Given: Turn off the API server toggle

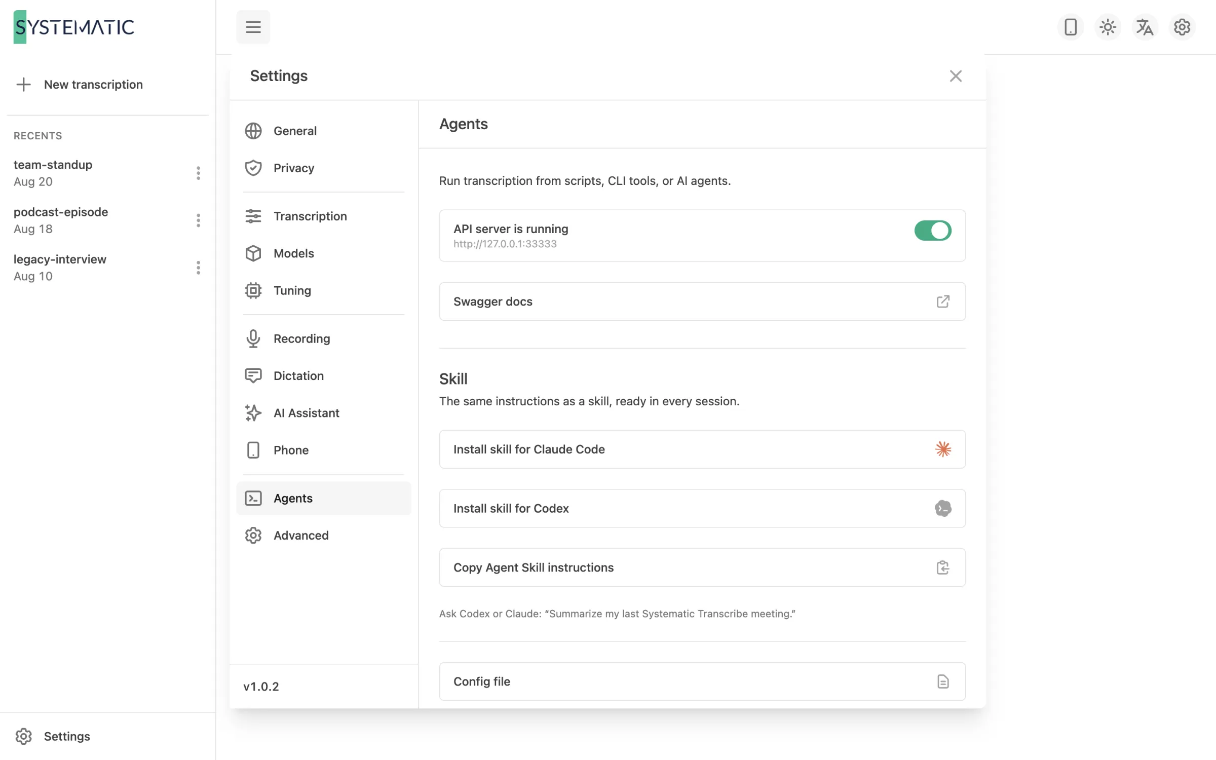Looking at the screenshot, I should (932, 231).
